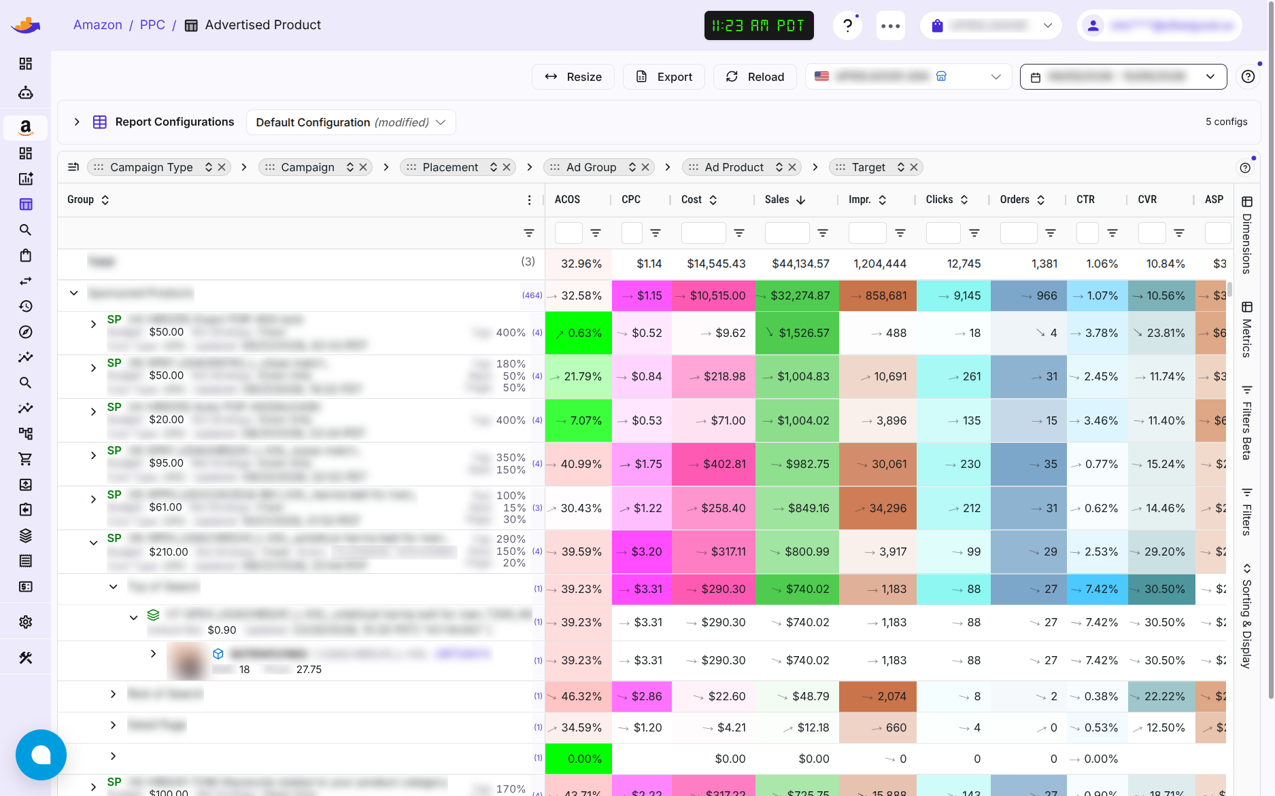
Task: Remove the Placement grouping chip
Action: click(x=507, y=167)
